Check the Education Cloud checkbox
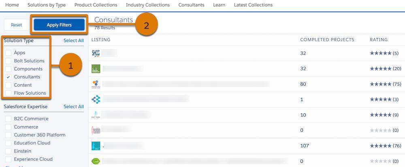Viewport: 405px width, 167px height. pos(9,143)
